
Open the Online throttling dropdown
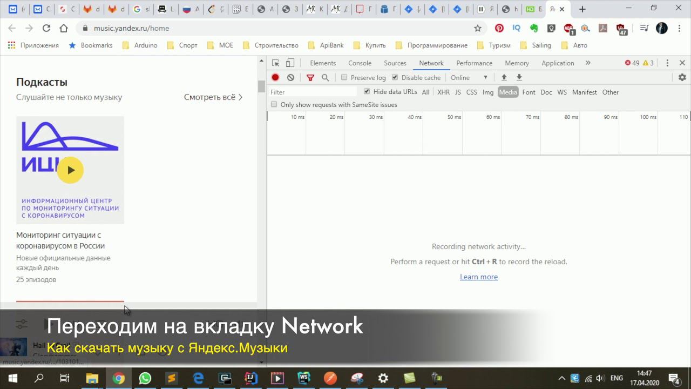pyautogui.click(x=469, y=77)
